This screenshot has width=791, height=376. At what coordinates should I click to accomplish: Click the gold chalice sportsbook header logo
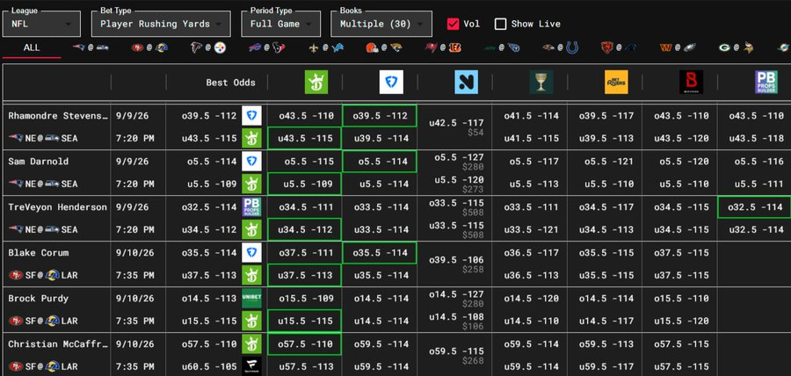point(541,82)
